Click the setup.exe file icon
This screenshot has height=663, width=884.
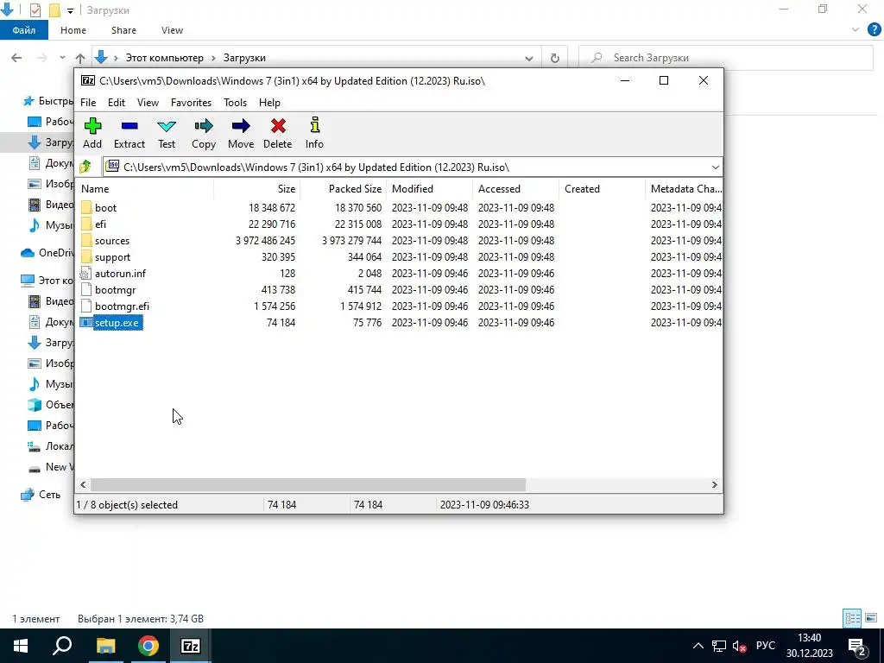(85, 323)
